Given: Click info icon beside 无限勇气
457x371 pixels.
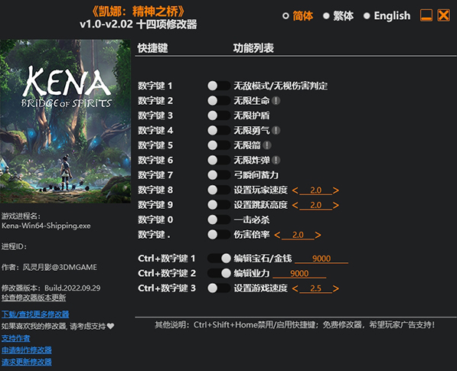Looking at the screenshot, I should point(276,131).
